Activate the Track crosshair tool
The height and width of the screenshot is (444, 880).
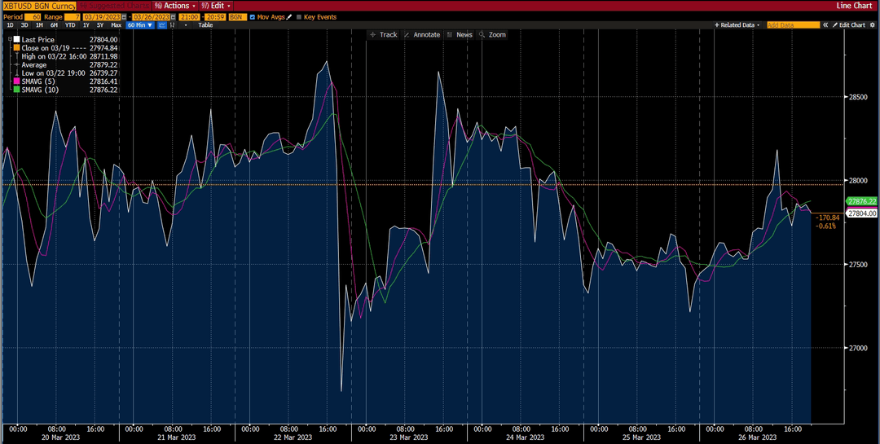pos(384,35)
